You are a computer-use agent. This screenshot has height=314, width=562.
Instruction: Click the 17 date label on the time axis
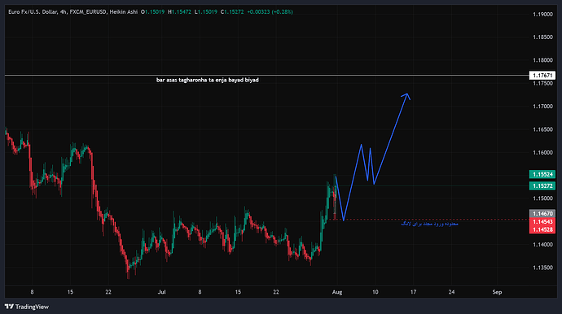coord(413,292)
